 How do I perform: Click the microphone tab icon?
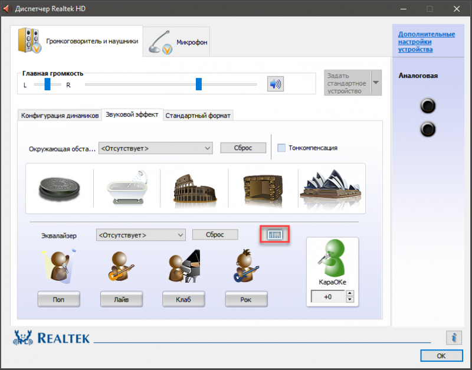(160, 42)
